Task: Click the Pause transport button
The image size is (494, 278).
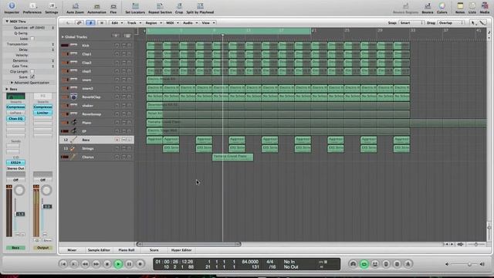Action: 129,264
